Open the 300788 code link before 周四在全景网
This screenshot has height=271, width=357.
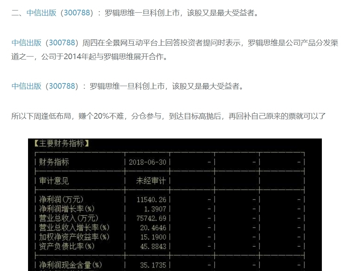(x=62, y=43)
